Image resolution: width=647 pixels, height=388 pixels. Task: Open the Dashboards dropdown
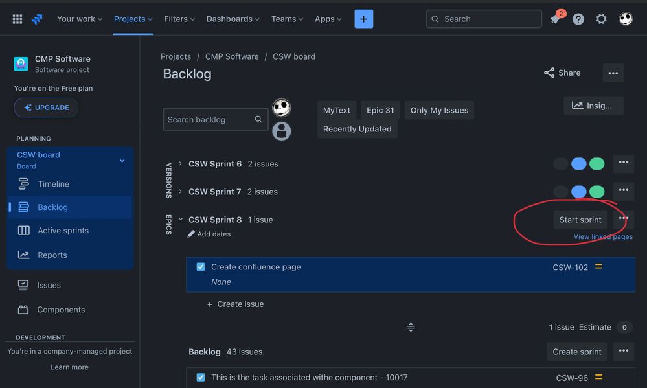[233, 19]
